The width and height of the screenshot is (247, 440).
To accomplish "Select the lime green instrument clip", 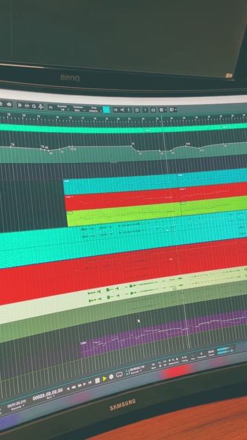I will [x=123, y=215].
